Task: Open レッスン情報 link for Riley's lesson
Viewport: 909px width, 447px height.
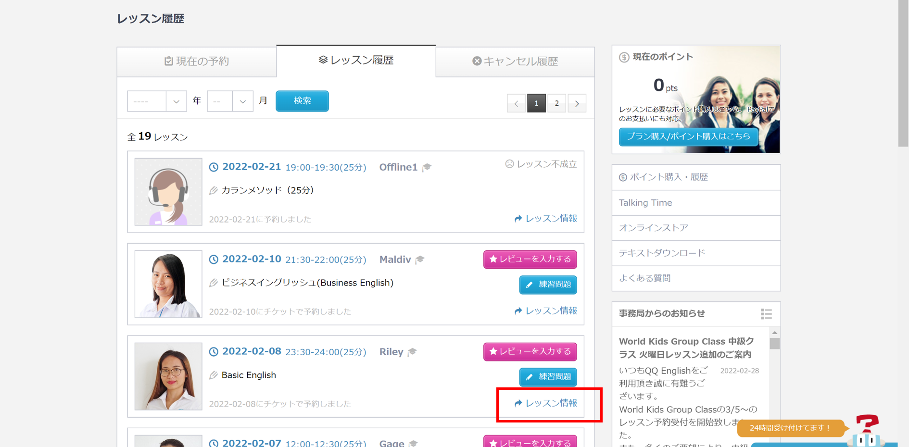Action: (546, 403)
